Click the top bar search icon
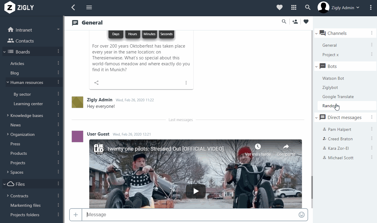Screen dimensions: 377x223 coord(308,8)
